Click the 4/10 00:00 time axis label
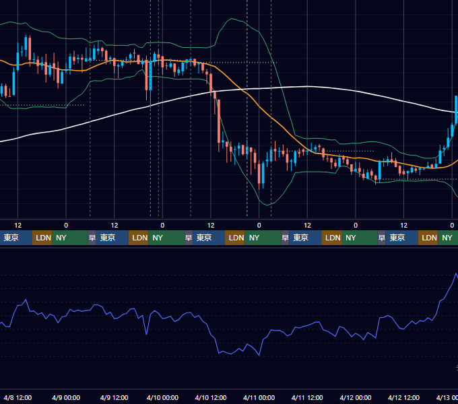Image resolution: width=458 pixels, height=404 pixels. pos(162,398)
